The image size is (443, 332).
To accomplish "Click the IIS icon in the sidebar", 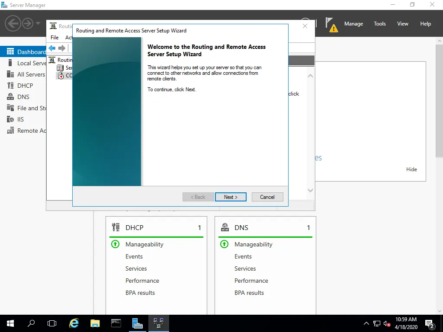I will (x=10, y=119).
